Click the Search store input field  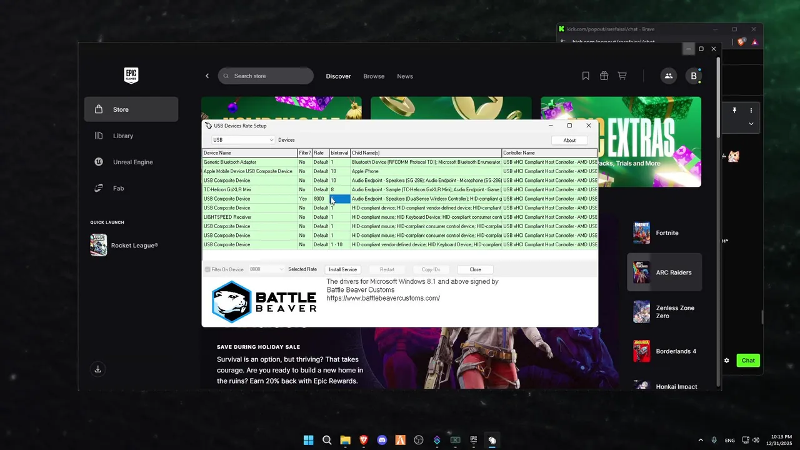click(266, 76)
